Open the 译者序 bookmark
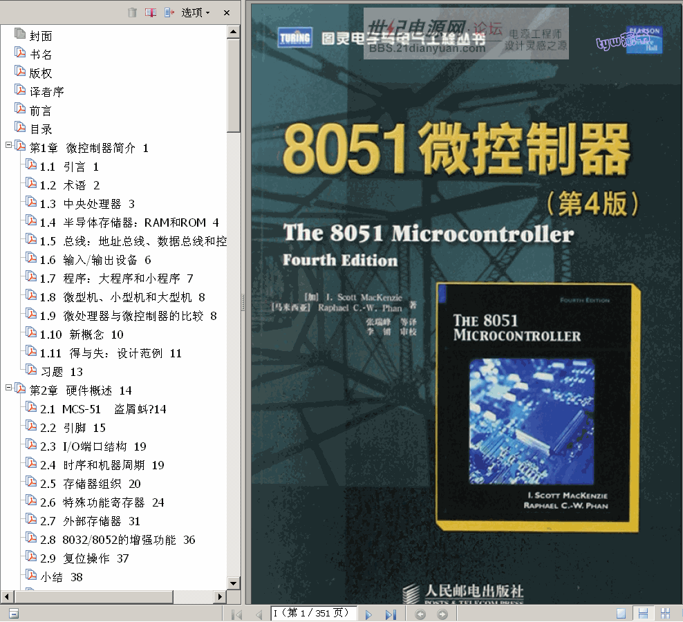The width and height of the screenshot is (683, 622). click(x=46, y=92)
